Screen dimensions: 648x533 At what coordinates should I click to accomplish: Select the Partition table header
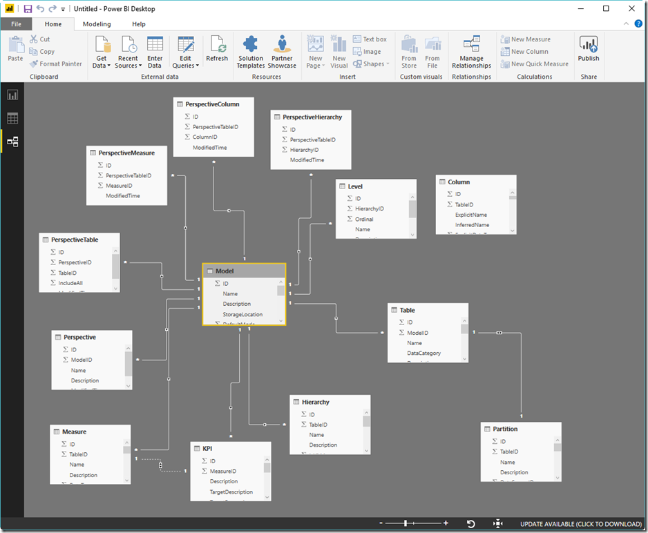pos(521,429)
